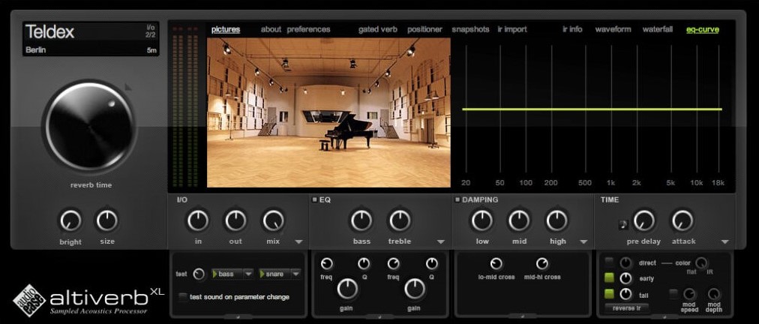Enable test sound on parameter change

pos(182,296)
